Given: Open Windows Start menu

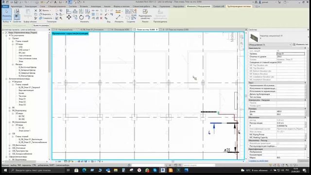Looking at the screenshot, I should coord(5,170).
